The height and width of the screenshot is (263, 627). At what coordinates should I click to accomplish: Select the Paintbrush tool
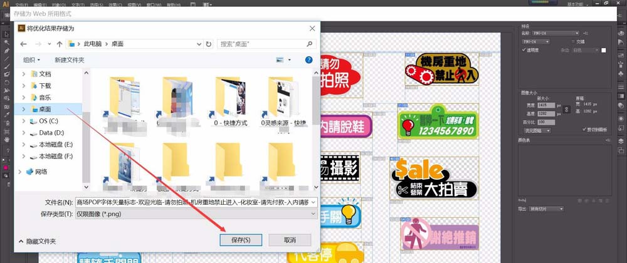click(6, 66)
